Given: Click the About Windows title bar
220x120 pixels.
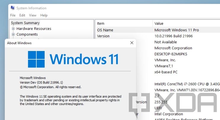Looking at the screenshot, I should 67,43.
